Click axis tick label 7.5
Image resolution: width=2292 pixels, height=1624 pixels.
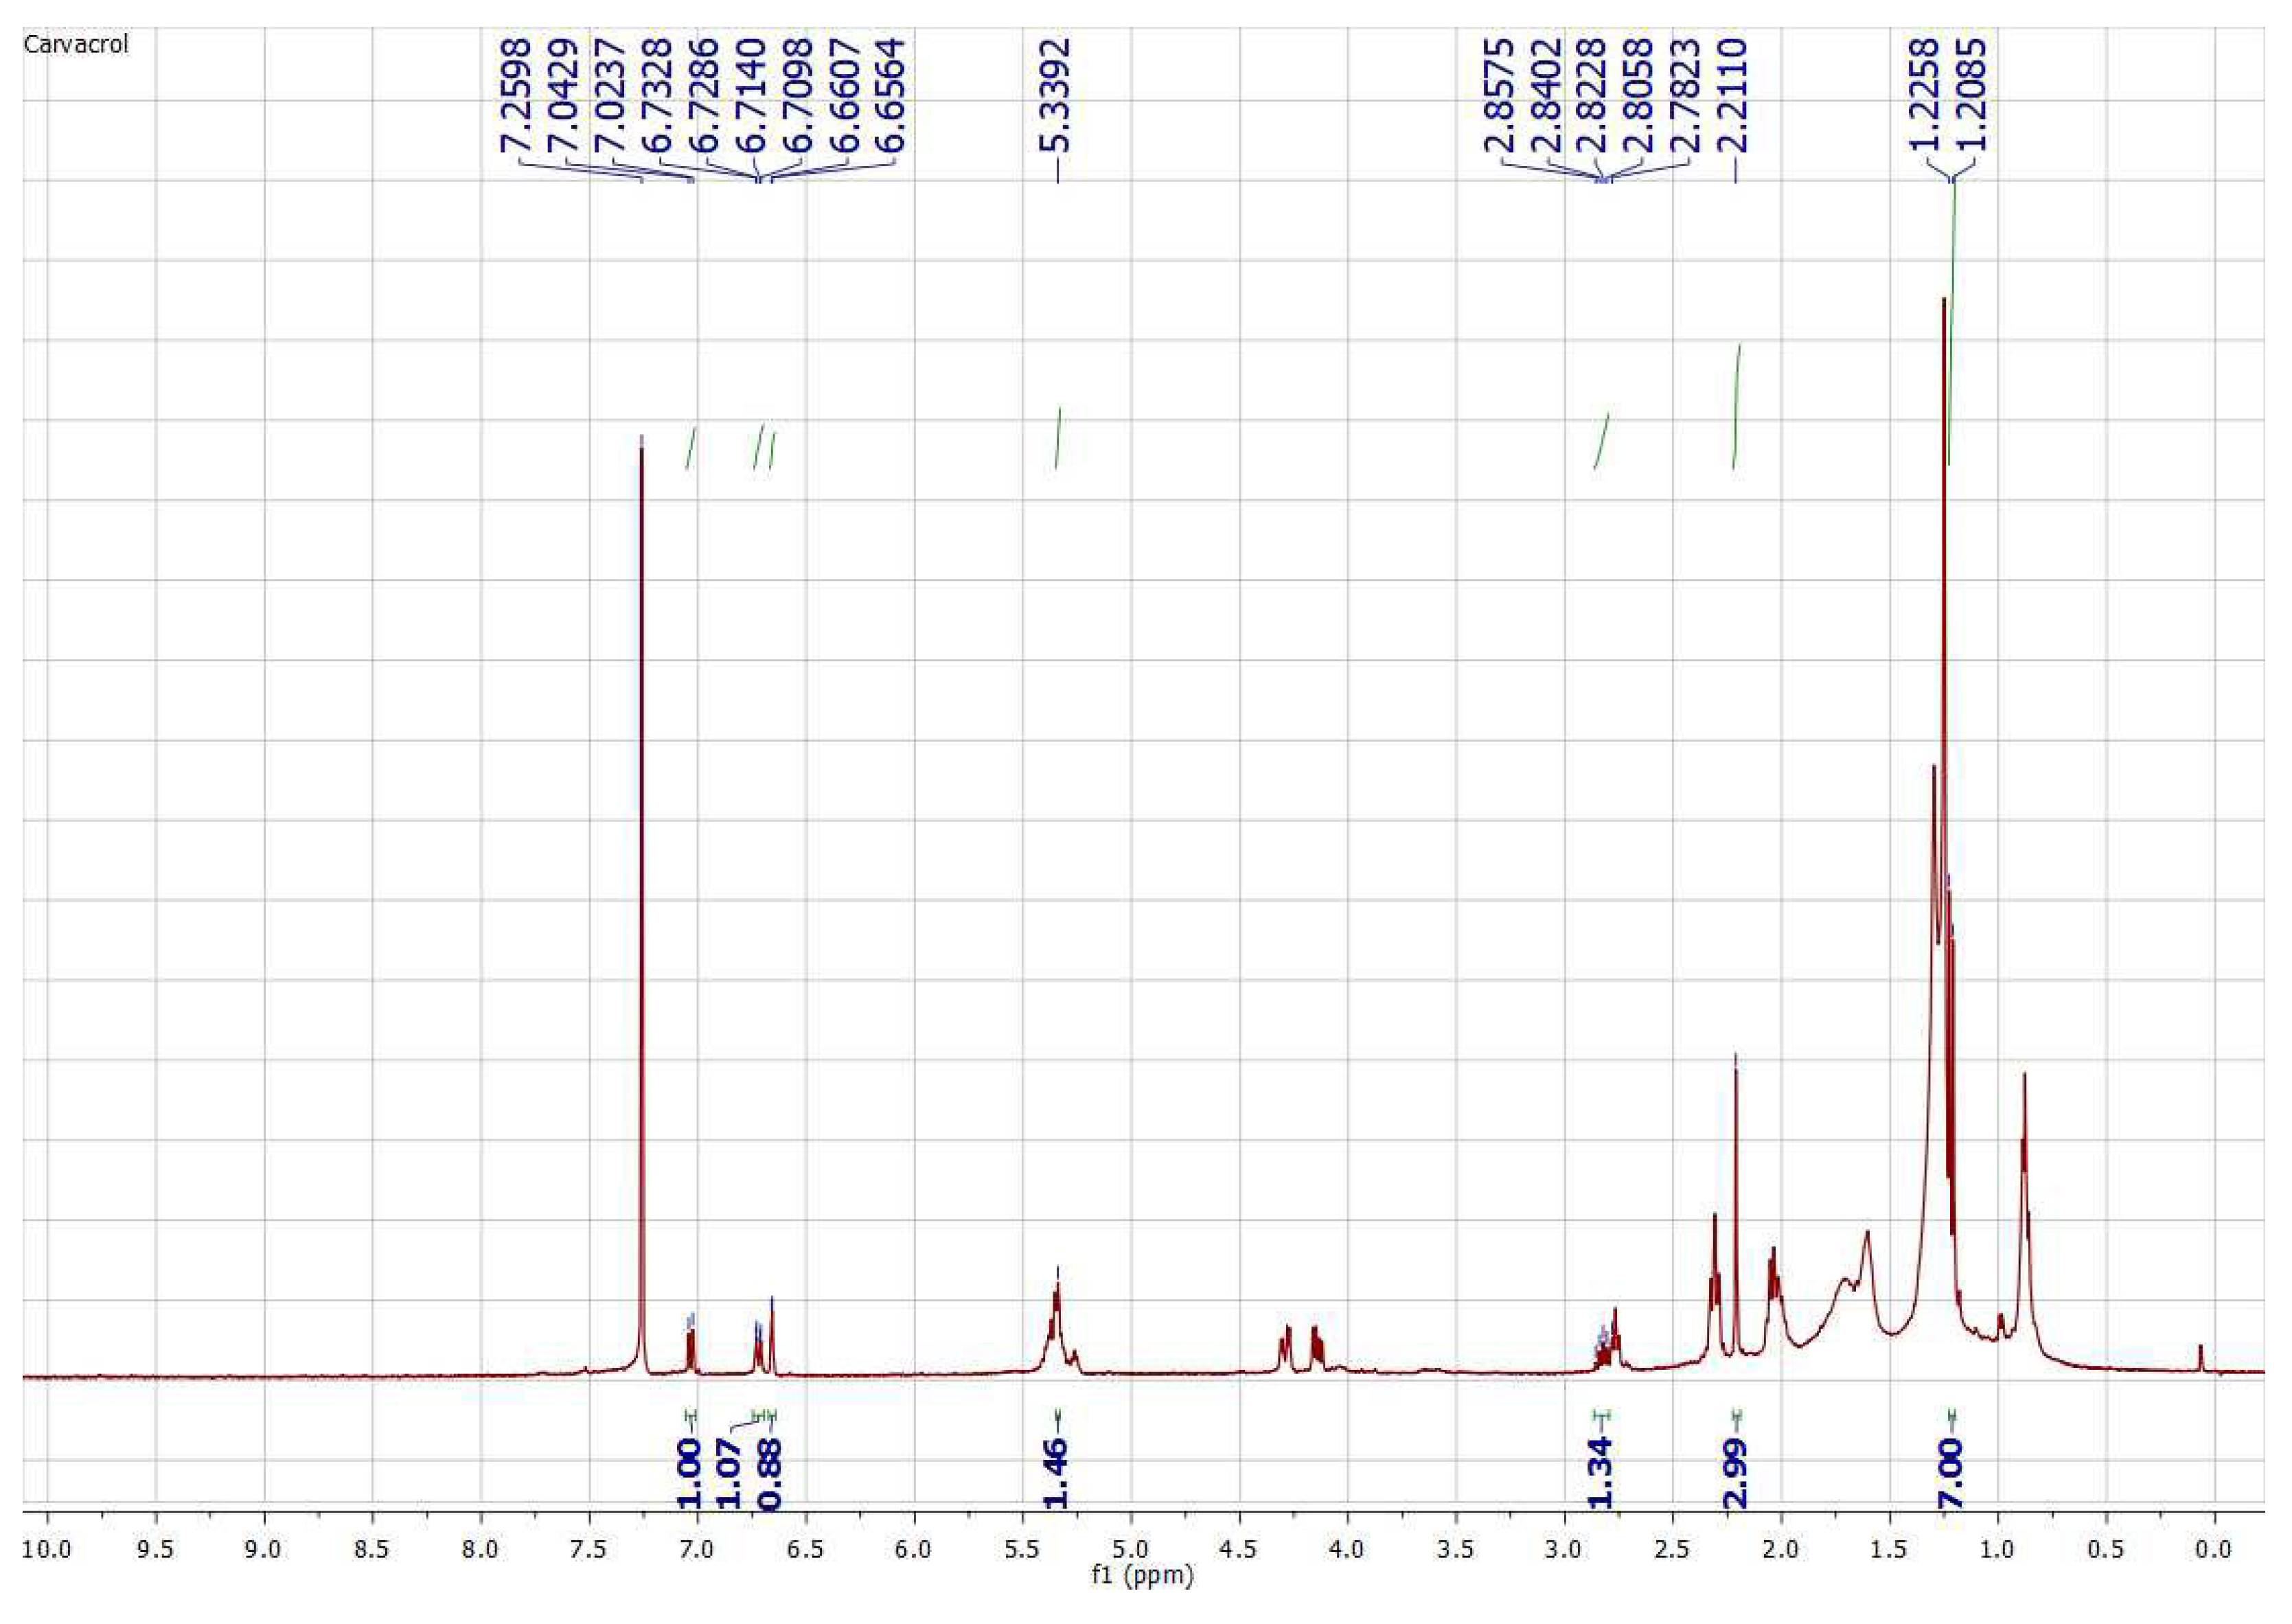(x=589, y=1550)
